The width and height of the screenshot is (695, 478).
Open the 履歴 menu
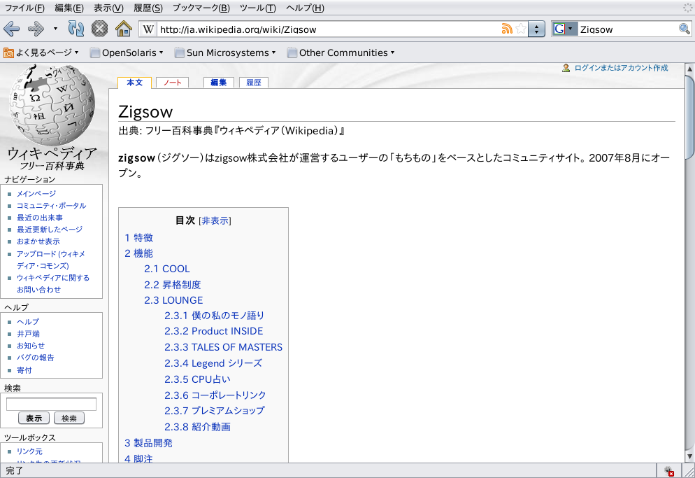[x=148, y=8]
